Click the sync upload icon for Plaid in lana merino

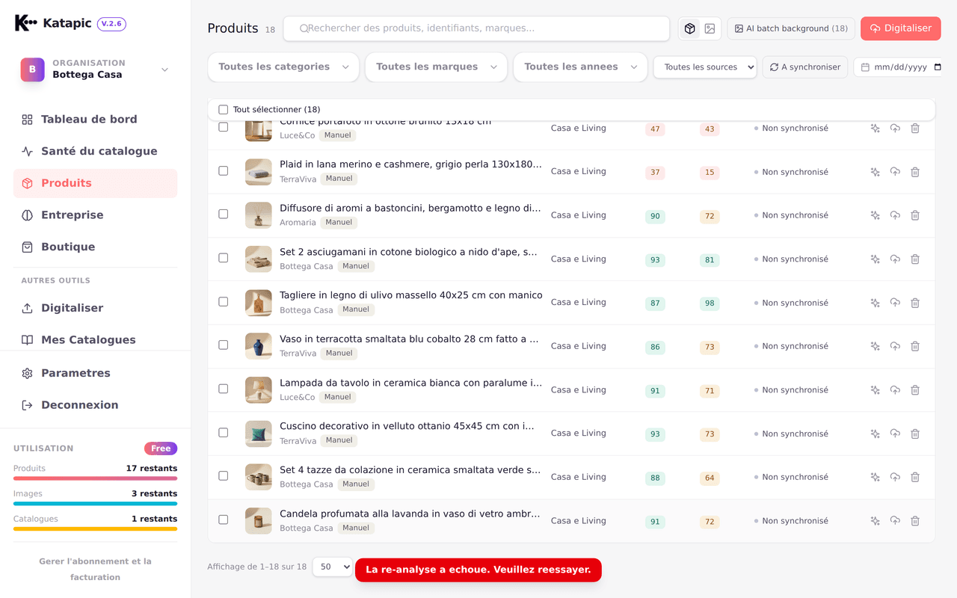tap(895, 172)
